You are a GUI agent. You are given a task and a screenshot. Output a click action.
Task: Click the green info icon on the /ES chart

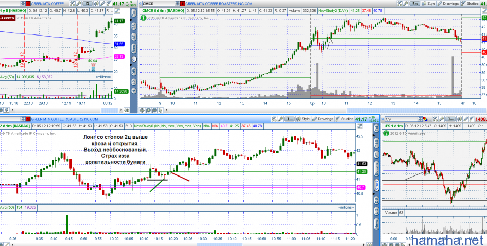click(385, 133)
